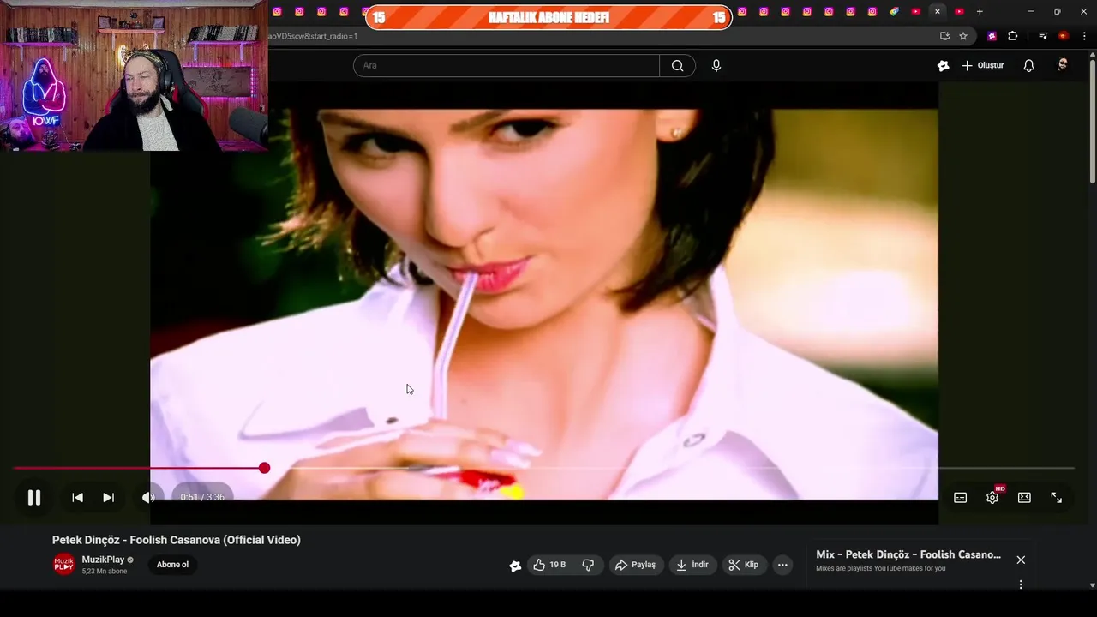Viewport: 1097px width, 617px height.
Task: Click the magnifier search button
Action: pyautogui.click(x=677, y=66)
